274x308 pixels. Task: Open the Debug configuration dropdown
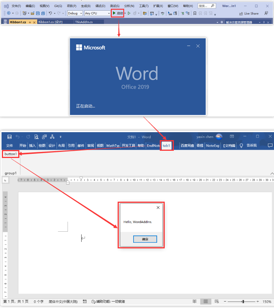75,13
